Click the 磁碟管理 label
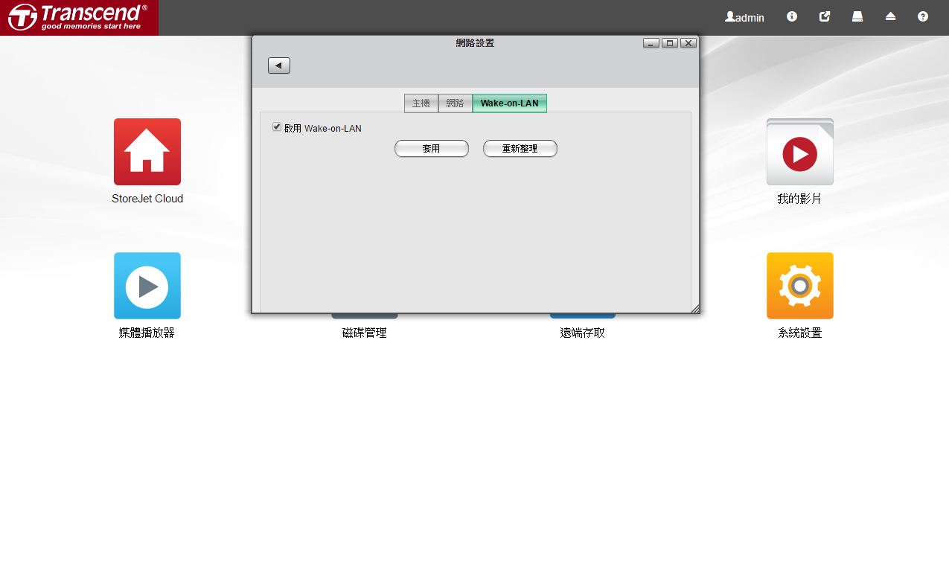This screenshot has width=949, height=567. 365,333
